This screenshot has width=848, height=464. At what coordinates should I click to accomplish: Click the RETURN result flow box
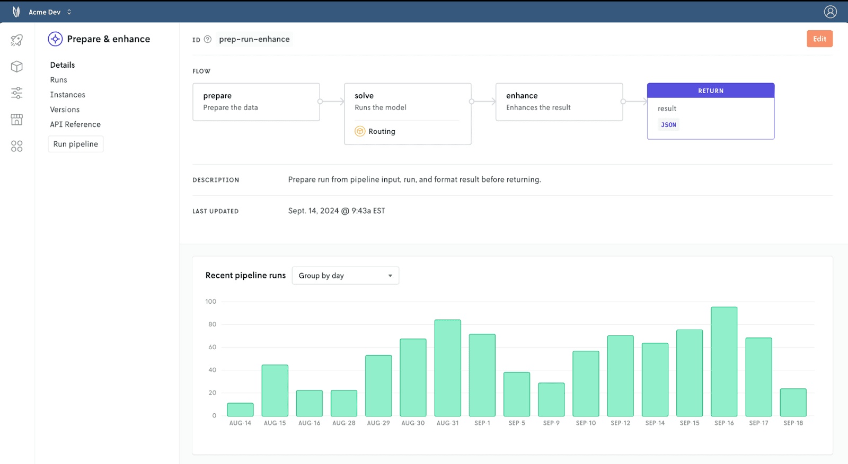[x=711, y=111]
